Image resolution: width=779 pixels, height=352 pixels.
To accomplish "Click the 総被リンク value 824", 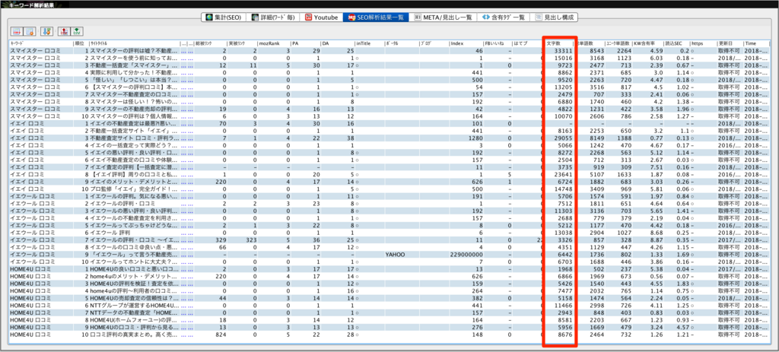I will click(221, 334).
